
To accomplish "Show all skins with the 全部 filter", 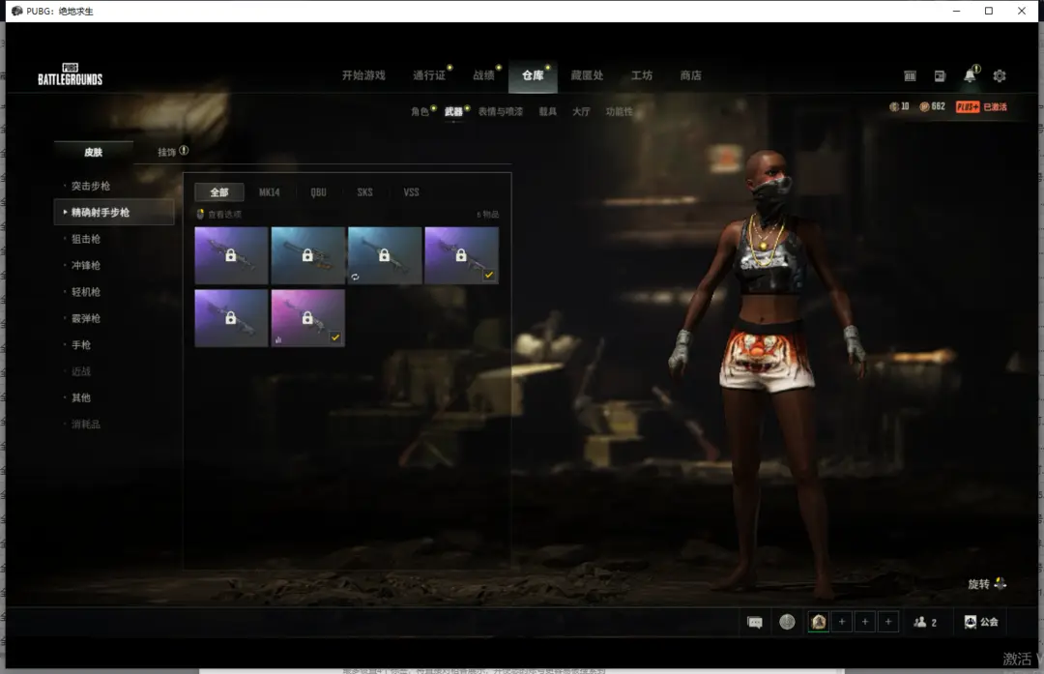I will tap(219, 192).
